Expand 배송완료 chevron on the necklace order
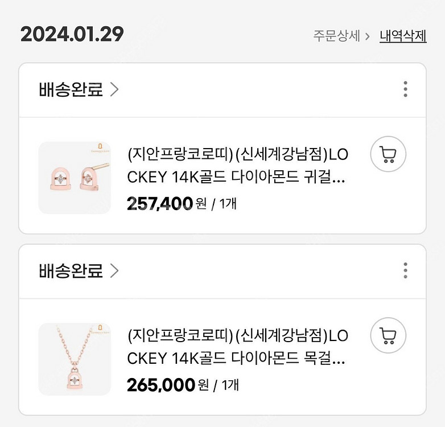Viewport: 445px width, 427px height. tap(114, 270)
